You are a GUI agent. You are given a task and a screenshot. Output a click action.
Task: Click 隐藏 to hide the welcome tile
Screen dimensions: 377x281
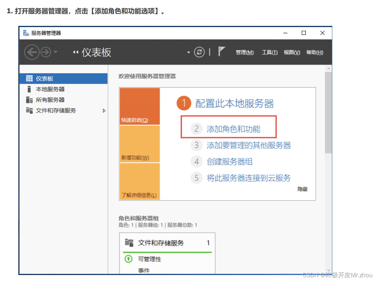point(302,189)
